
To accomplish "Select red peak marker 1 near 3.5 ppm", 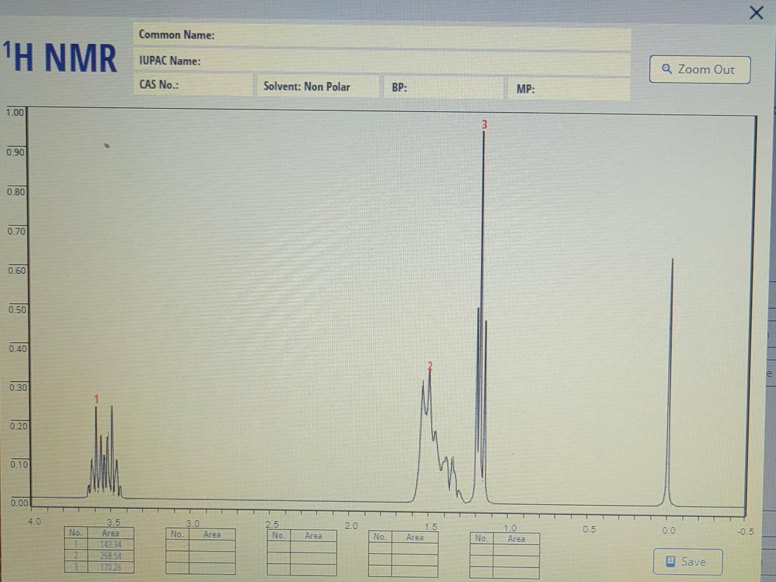I will [96, 399].
